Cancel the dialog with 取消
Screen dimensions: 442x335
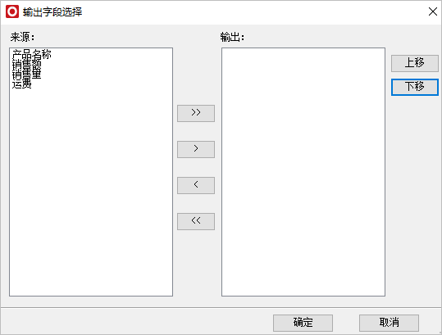tap(389, 323)
